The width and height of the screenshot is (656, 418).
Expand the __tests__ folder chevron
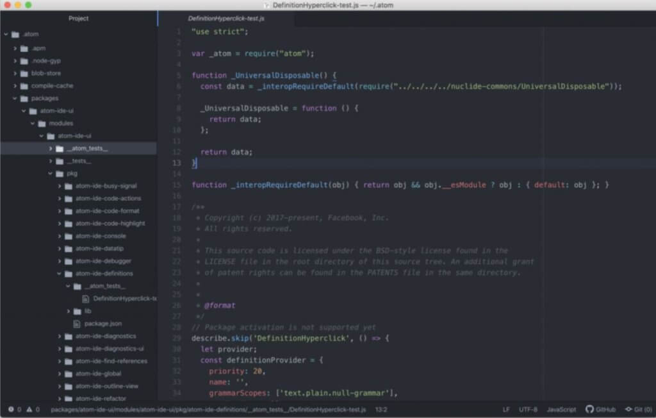click(51, 161)
